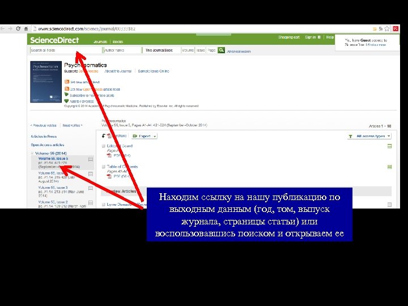Image resolution: width=408 pixels, height=306 pixels.
Task: Click the ScienceDirect logo
Action: [54, 40]
